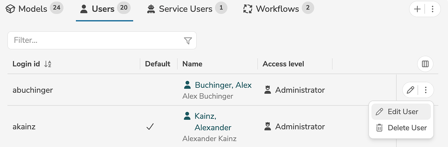The height and width of the screenshot is (147, 448).
Task: Open the three-dots menu in abuchinger row
Action: click(426, 90)
